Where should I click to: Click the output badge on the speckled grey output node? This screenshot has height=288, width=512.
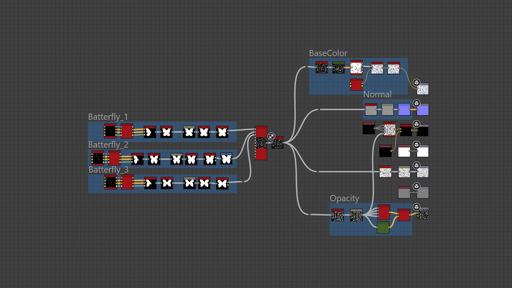tap(416, 165)
